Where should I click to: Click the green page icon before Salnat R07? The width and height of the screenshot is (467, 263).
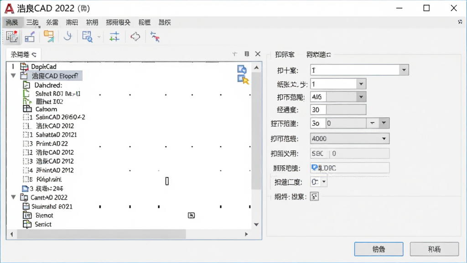tap(26, 93)
